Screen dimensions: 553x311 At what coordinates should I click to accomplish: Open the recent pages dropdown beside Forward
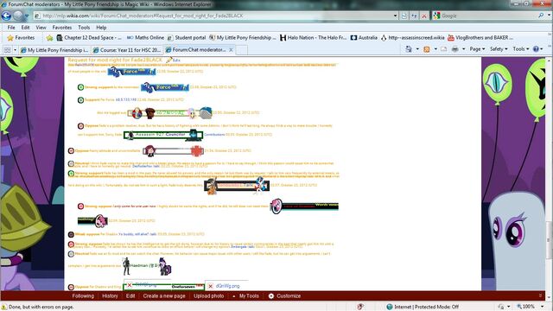pos(27,16)
